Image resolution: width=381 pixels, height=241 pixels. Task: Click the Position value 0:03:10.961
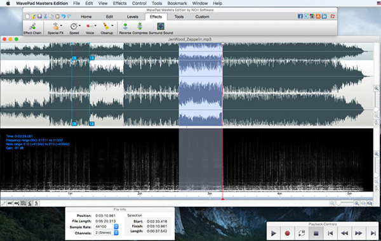click(105, 216)
